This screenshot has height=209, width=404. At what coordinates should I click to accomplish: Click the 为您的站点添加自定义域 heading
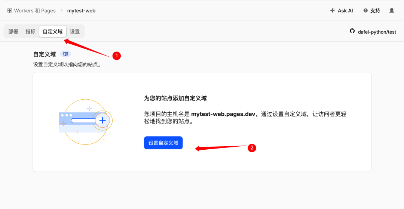175,98
